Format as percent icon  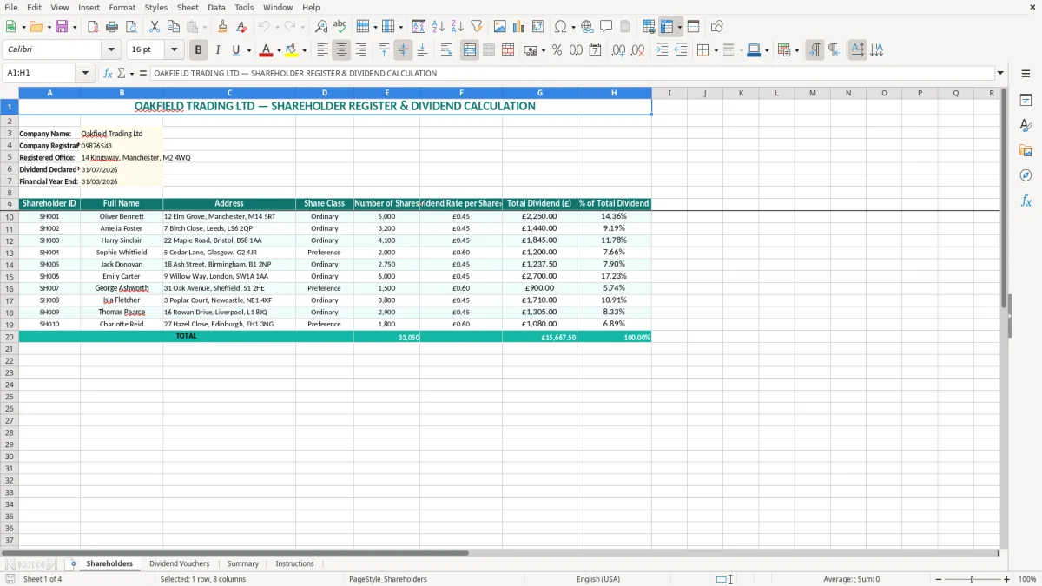557,50
